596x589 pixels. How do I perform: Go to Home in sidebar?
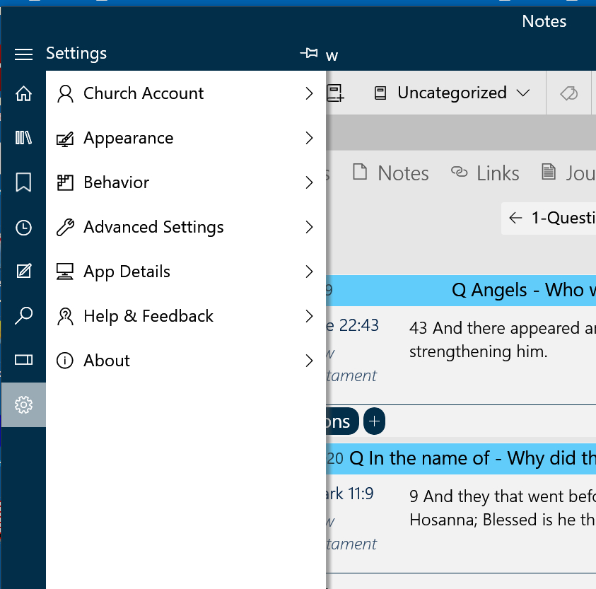[23, 93]
